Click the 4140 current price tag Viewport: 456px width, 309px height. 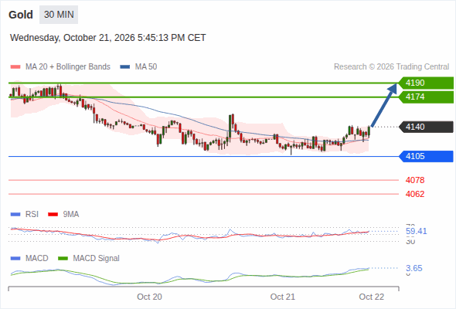point(426,127)
